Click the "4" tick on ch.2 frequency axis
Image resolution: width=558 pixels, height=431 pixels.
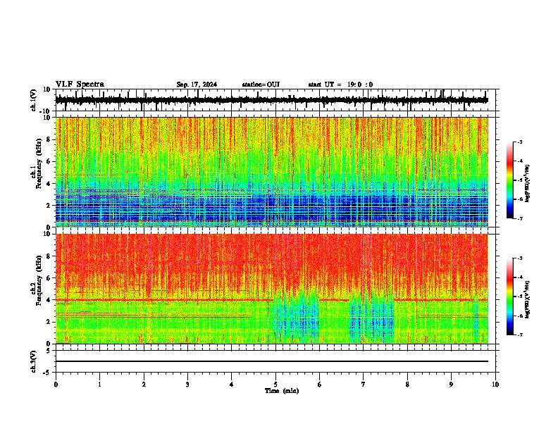tap(49, 300)
